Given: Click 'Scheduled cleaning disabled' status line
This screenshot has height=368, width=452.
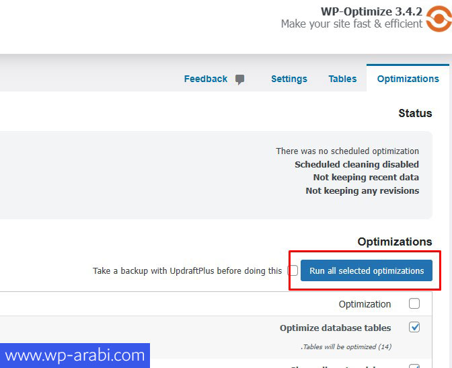Looking at the screenshot, I should click(x=357, y=164).
